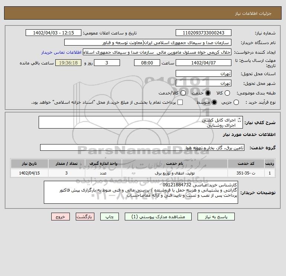
Task: Click پاسخ به نیاز button
Action: pos(216,217)
